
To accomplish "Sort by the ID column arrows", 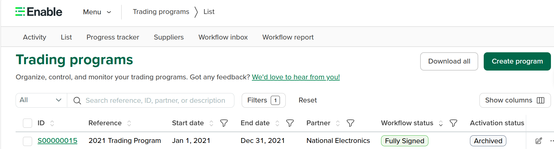I will pyautogui.click(x=52, y=123).
